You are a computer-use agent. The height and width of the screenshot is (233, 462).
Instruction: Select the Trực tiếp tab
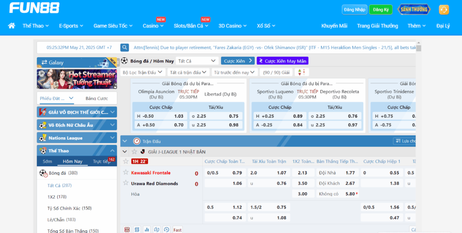pyautogui.click(x=102, y=161)
